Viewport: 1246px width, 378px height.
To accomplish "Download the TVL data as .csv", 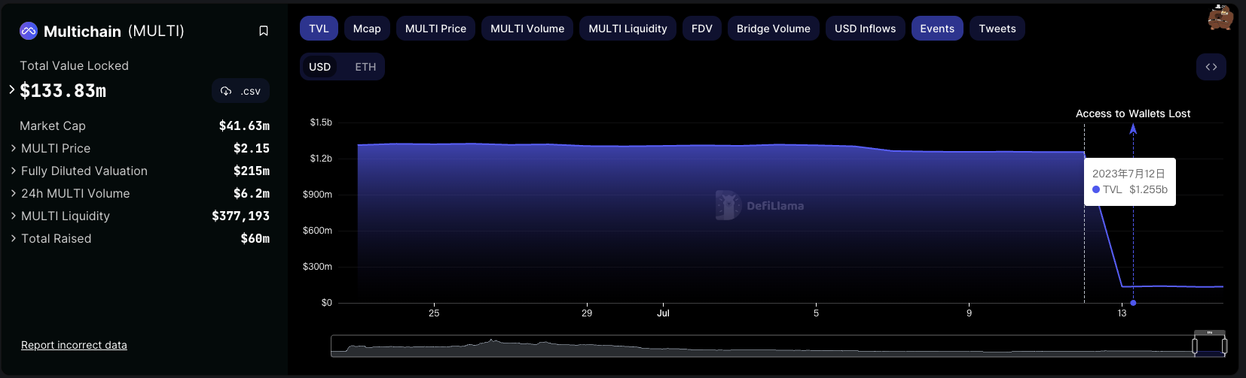I will click(x=240, y=91).
